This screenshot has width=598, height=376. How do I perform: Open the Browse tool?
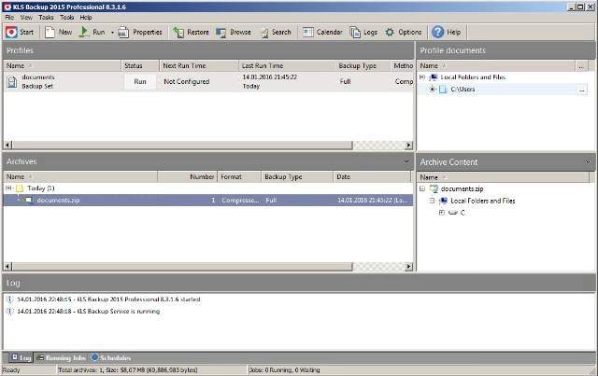(234, 33)
